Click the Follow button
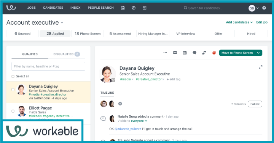Screen dimensions: 274x143 [255, 104]
